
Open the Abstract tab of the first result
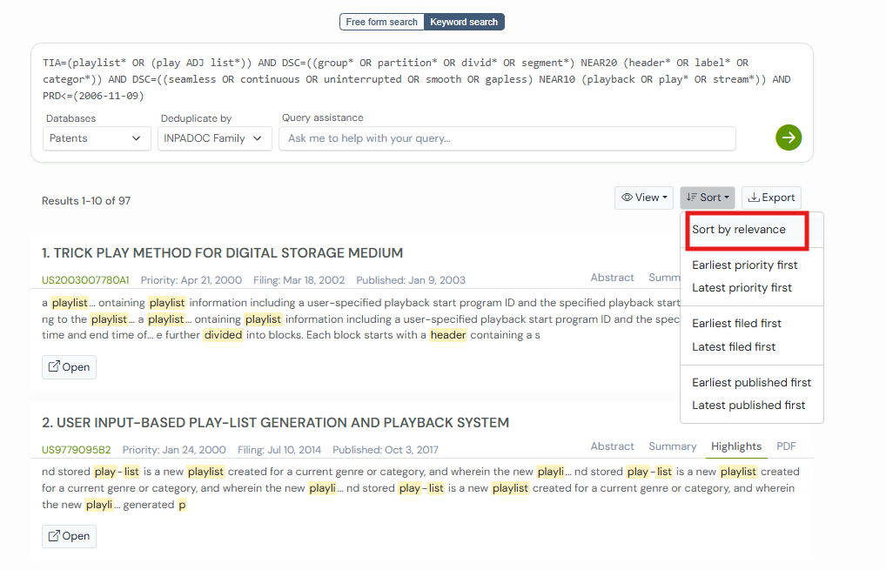612,277
